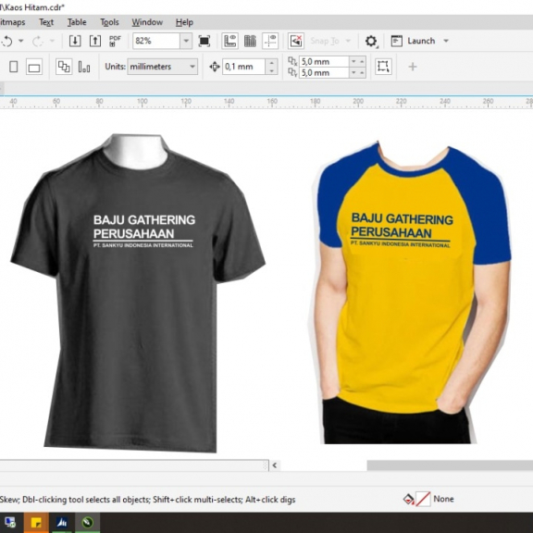Toggle the Show guidelines icon
The image size is (533, 533).
click(270, 41)
